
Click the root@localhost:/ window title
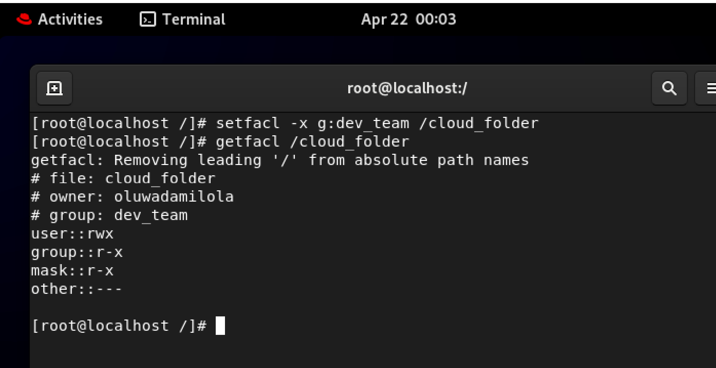407,88
